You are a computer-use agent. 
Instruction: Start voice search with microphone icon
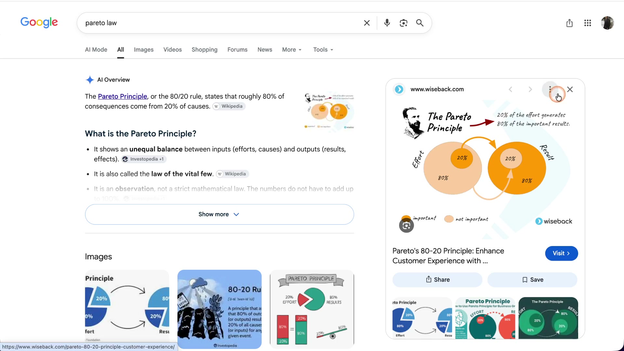(387, 23)
